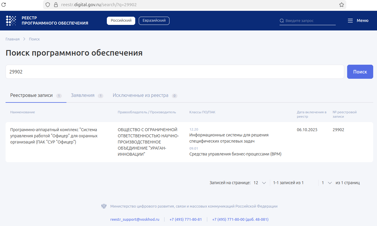The width and height of the screenshot is (377, 226).
Task: Switch to the Евразийский registry toggle
Action: point(154,20)
